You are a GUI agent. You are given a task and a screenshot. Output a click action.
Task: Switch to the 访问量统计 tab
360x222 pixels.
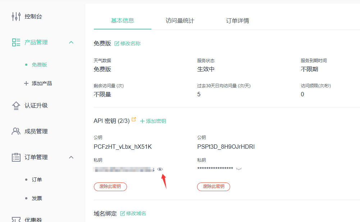click(180, 20)
